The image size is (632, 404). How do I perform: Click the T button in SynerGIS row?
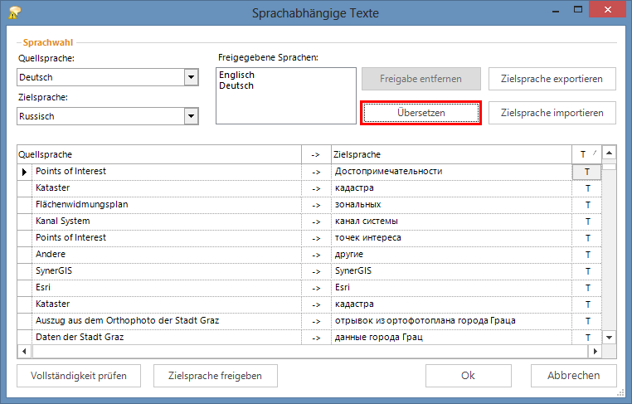tap(587, 271)
